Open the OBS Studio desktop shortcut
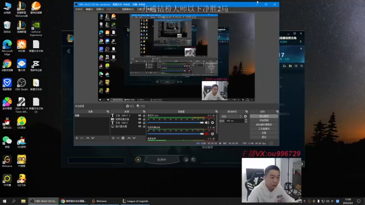The width and height of the screenshot is (365, 205). click(21, 84)
